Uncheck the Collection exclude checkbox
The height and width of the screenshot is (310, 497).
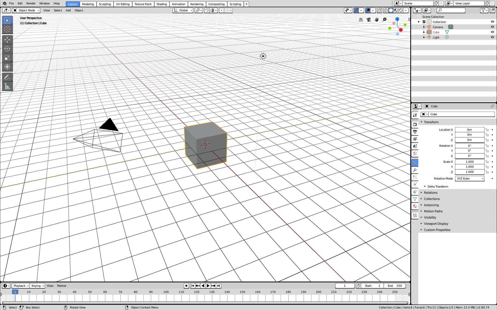424,22
